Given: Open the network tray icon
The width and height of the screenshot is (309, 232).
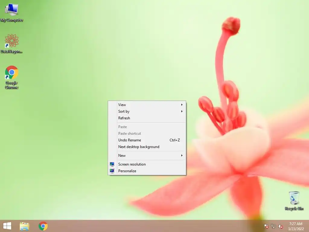Looking at the screenshot, I should pos(273,226).
